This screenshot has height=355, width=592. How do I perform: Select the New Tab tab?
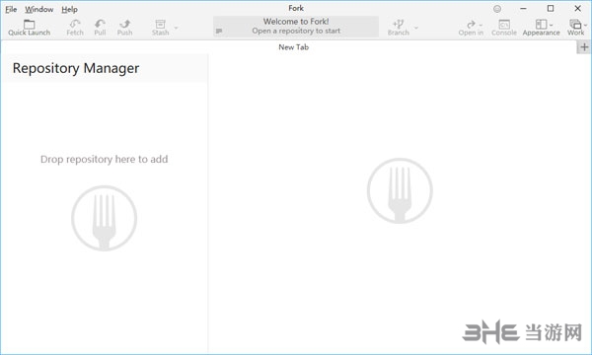point(293,47)
